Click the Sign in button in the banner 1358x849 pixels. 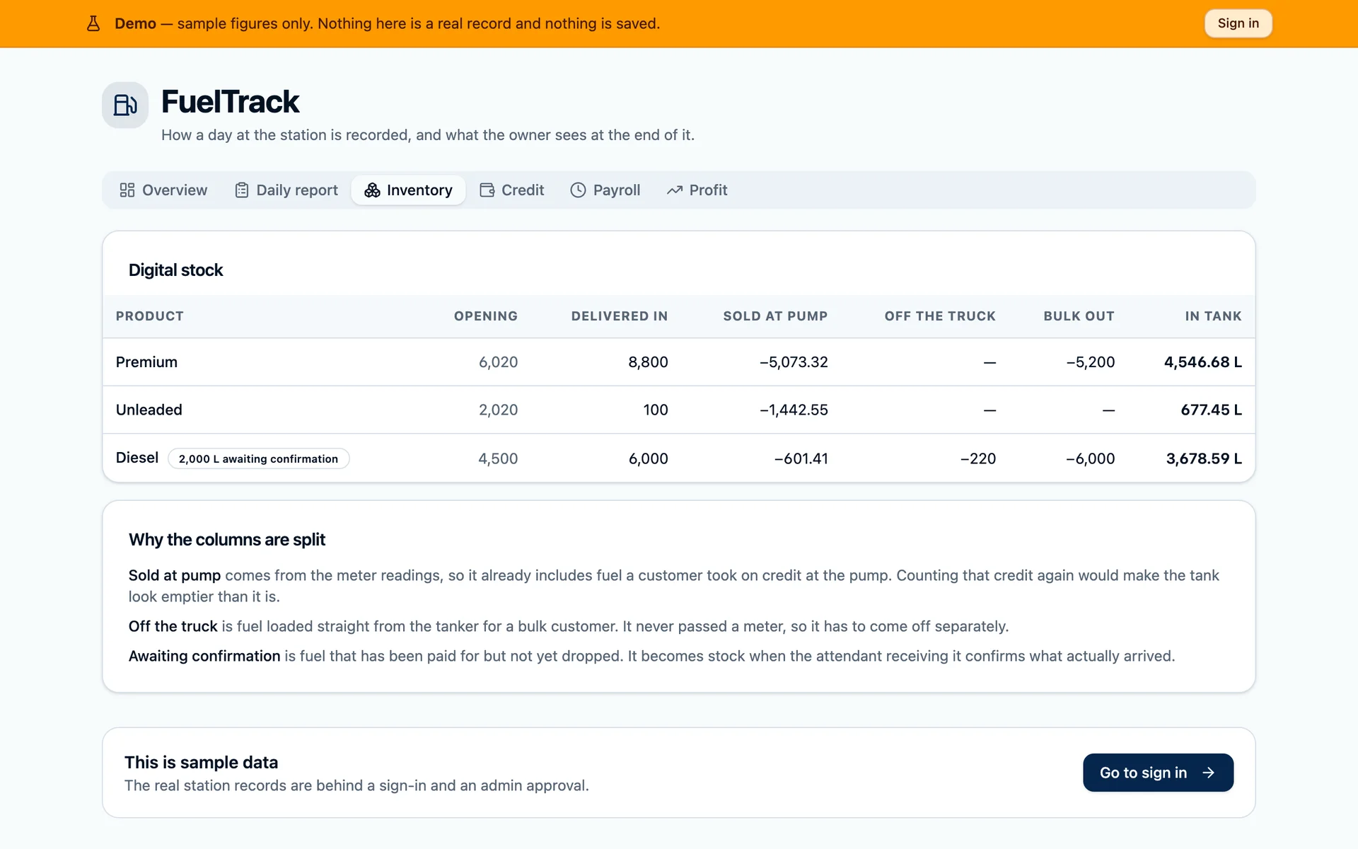(x=1238, y=23)
